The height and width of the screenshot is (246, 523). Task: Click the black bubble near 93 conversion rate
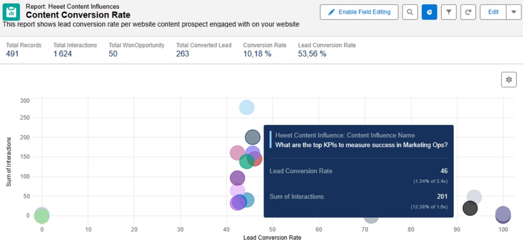[x=470, y=208]
